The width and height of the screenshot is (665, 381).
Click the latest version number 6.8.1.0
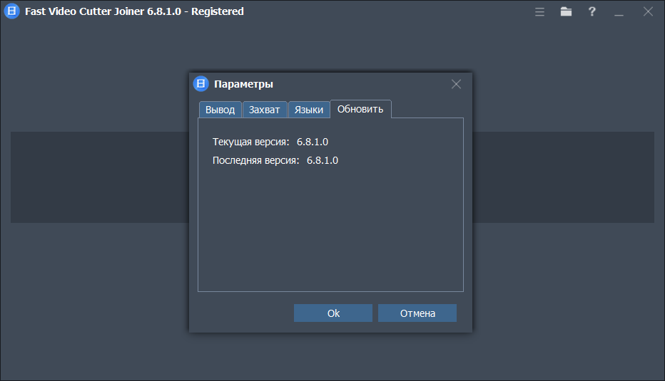[x=323, y=160]
